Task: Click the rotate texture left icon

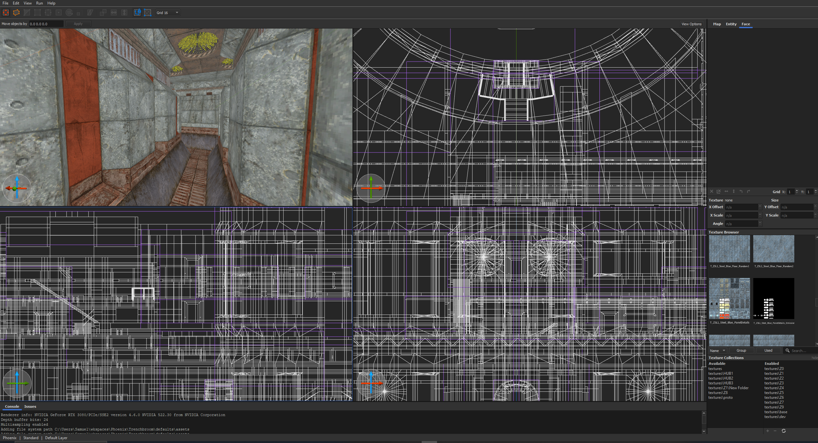Action: [x=741, y=192]
